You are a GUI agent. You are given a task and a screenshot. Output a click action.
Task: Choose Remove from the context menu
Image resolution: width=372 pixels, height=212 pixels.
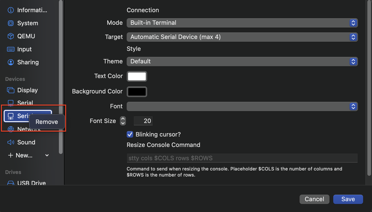point(47,122)
